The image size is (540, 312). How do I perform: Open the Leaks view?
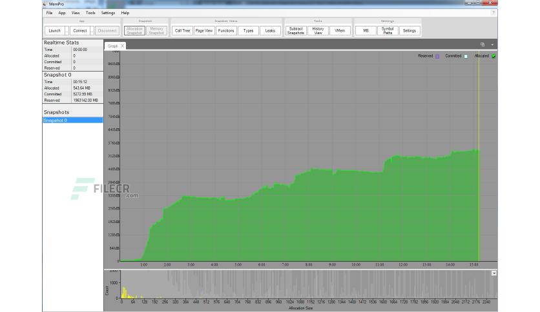[270, 30]
